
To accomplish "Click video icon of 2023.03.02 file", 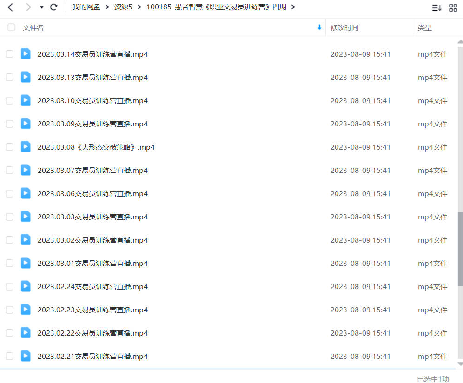I will (x=26, y=239).
